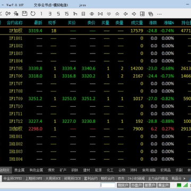Open the three-dots more toolbar menu

point(159,14)
